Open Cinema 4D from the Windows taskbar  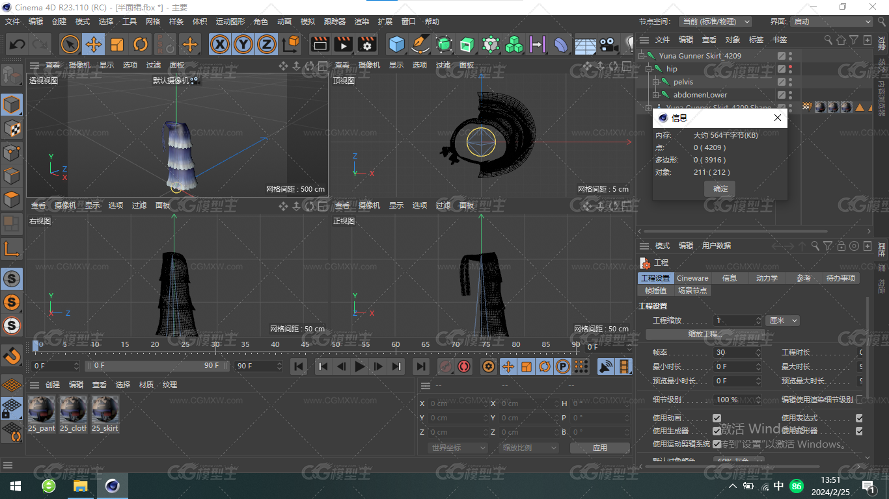click(112, 486)
